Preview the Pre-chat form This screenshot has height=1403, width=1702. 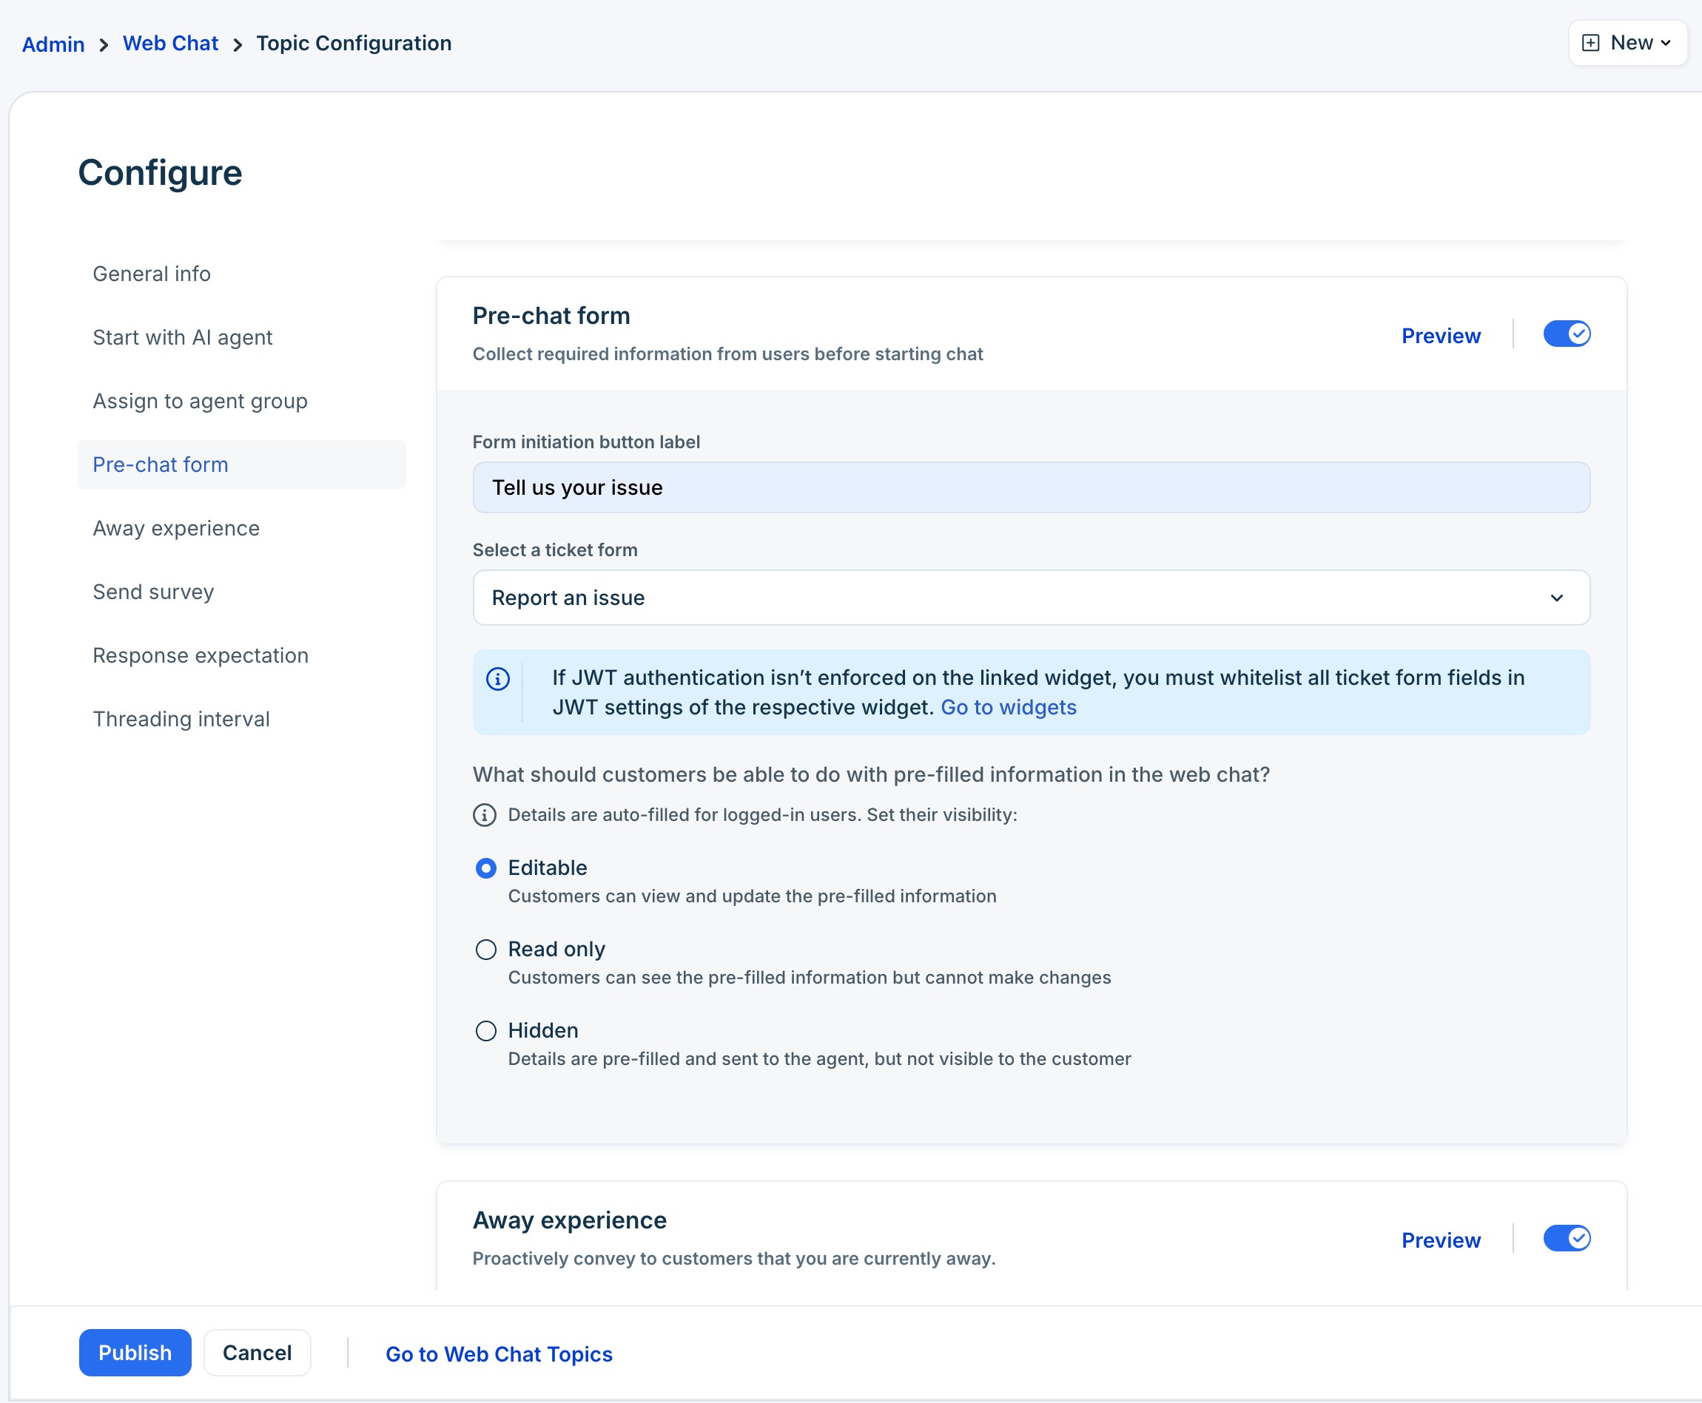(x=1440, y=335)
